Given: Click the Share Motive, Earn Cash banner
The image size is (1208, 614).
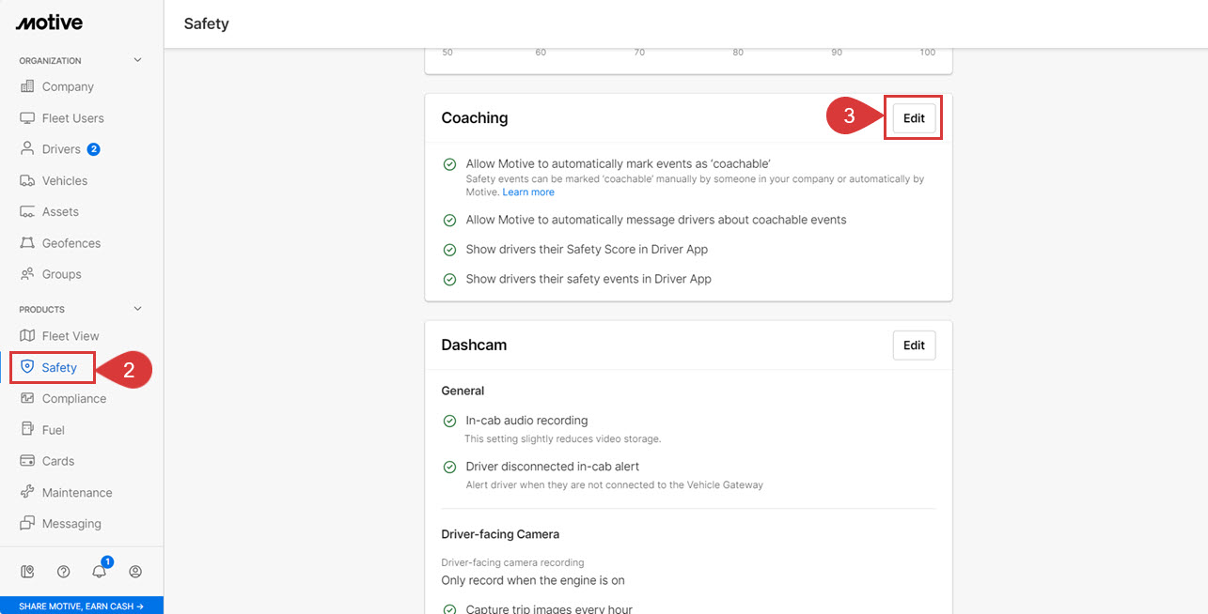Looking at the screenshot, I should click(x=82, y=606).
